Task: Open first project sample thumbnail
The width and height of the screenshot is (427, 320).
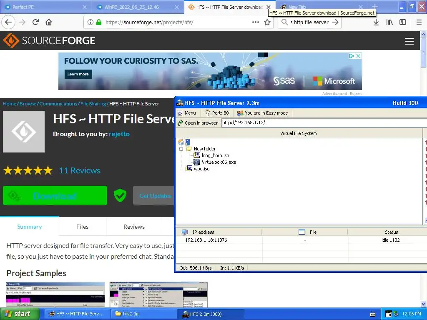Action: (55, 295)
